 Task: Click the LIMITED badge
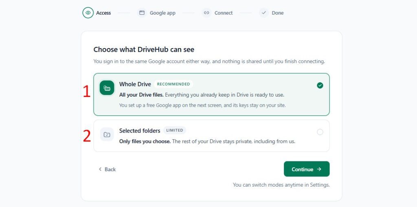[175, 130]
